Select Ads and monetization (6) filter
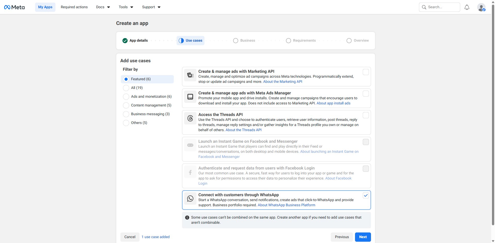The image size is (495, 243). tap(147, 97)
